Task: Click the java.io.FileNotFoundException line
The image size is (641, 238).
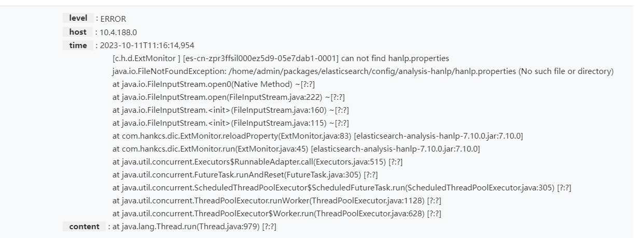Action: tap(363, 71)
